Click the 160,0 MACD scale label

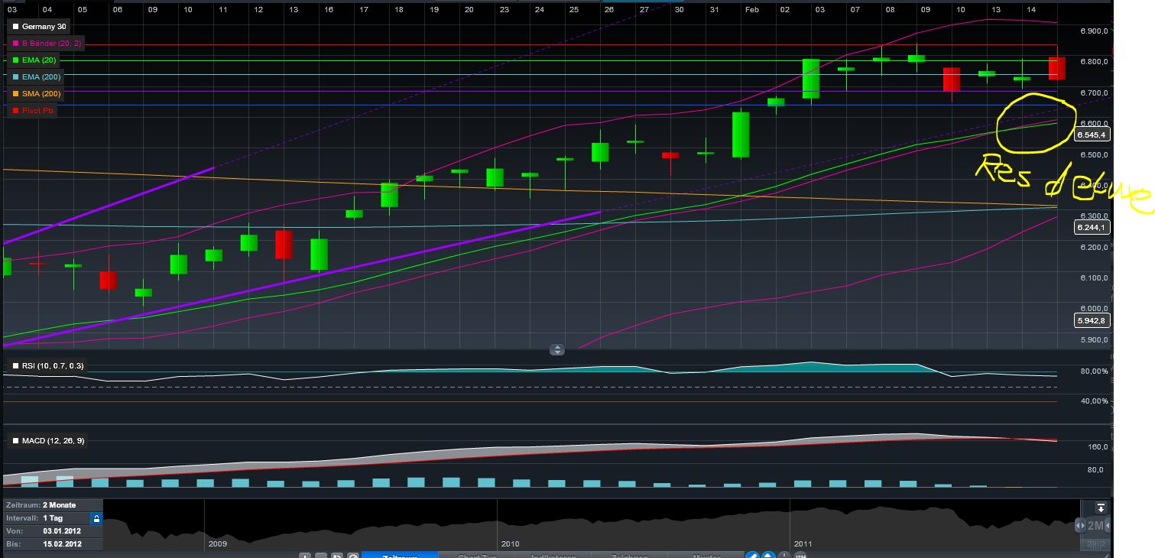tap(1098, 447)
